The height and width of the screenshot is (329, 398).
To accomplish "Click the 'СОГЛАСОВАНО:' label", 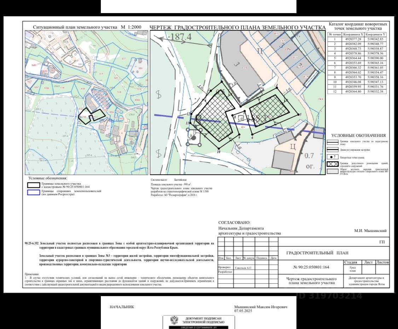I will [234, 223].
